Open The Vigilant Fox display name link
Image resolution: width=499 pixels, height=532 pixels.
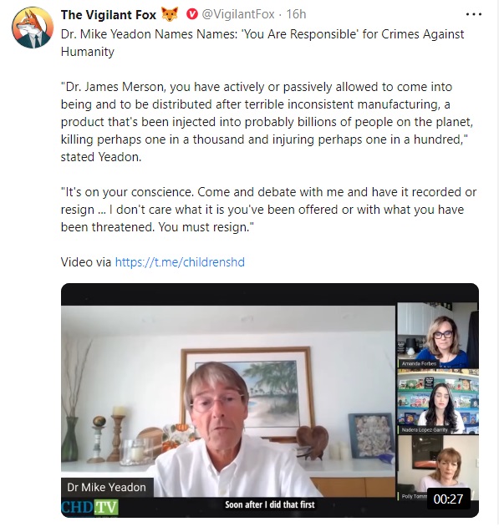pos(109,14)
